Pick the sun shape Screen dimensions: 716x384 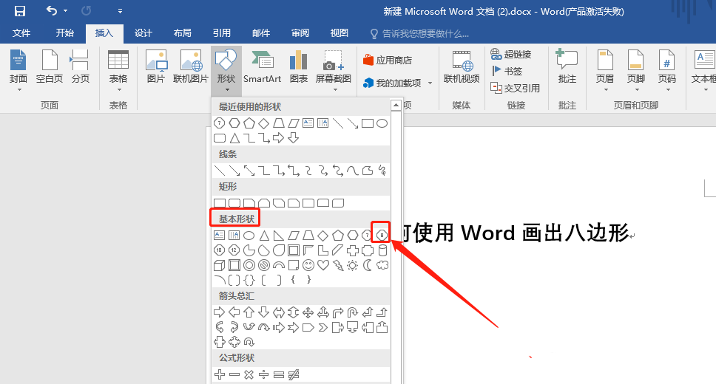(353, 265)
